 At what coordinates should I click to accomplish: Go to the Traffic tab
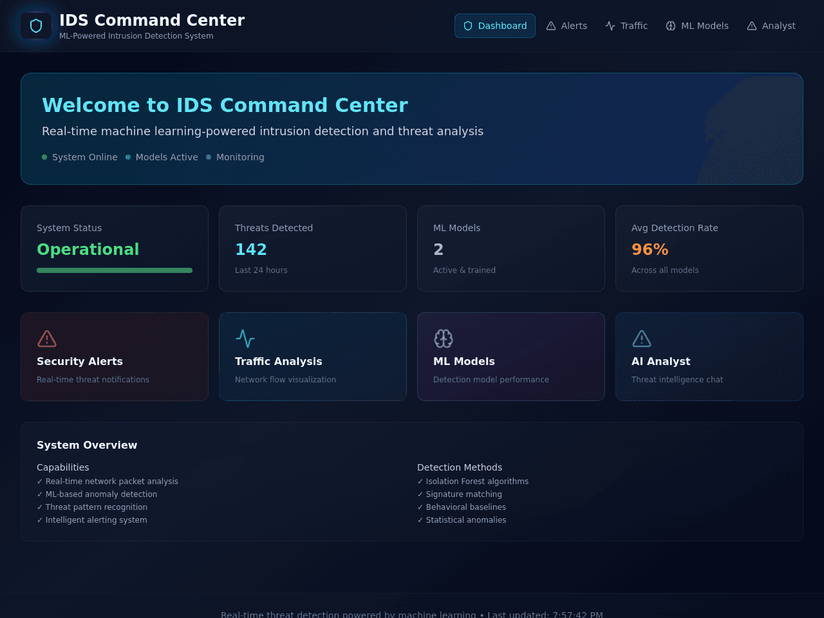[x=626, y=26]
